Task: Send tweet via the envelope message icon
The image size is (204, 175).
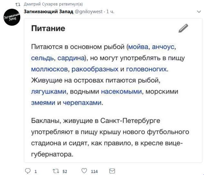Action: [112, 171]
